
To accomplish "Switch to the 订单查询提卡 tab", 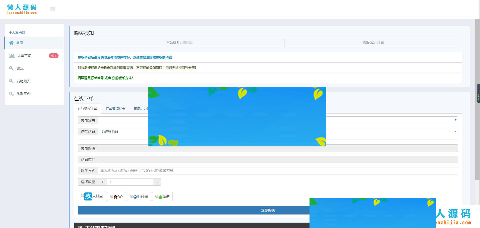I will coord(115,109).
